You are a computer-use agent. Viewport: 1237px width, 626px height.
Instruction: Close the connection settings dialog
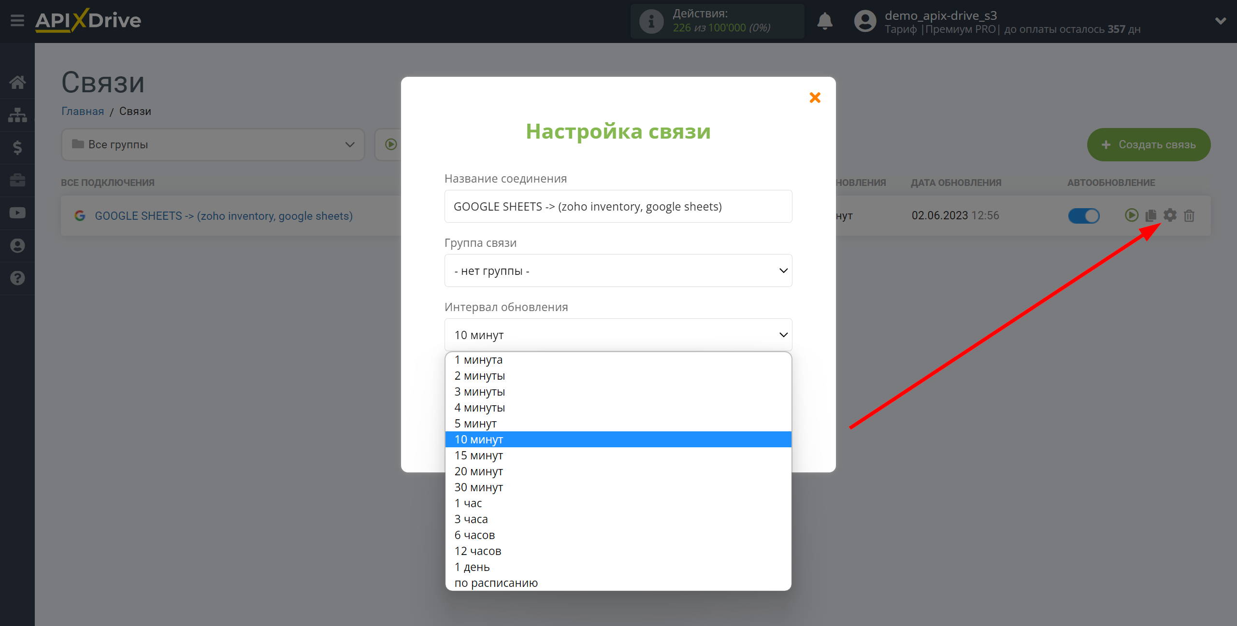(x=815, y=98)
